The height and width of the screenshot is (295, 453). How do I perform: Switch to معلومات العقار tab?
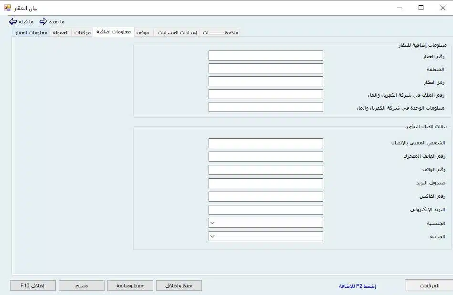point(31,32)
